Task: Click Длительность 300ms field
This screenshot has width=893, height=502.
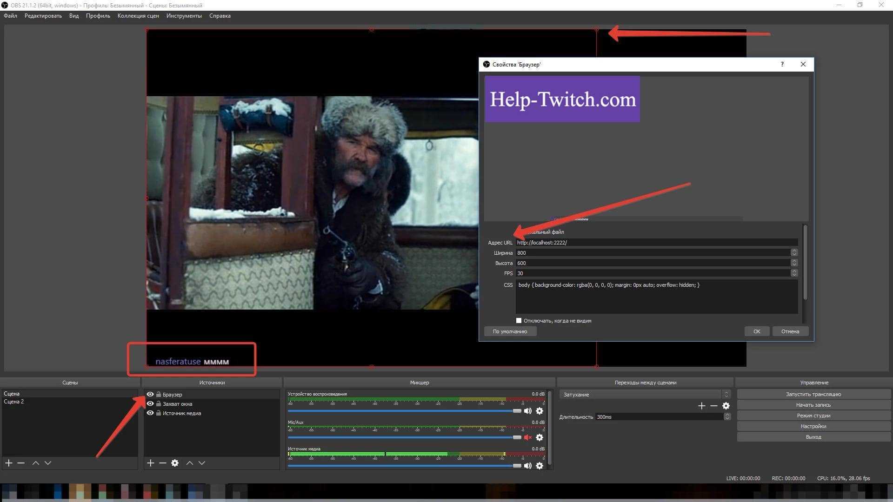Action: (660, 417)
